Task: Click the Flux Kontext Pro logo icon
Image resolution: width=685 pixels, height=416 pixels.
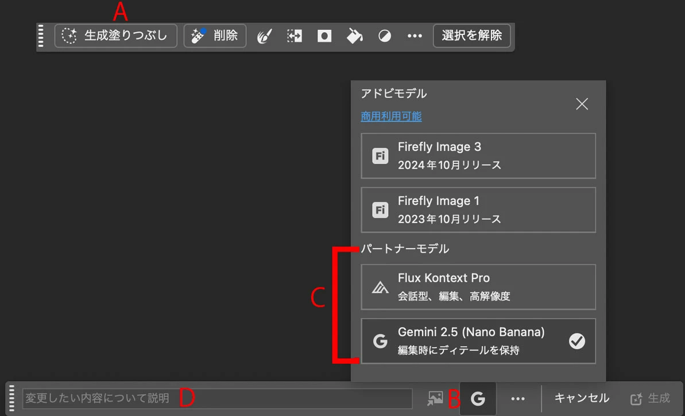Action: coord(380,287)
